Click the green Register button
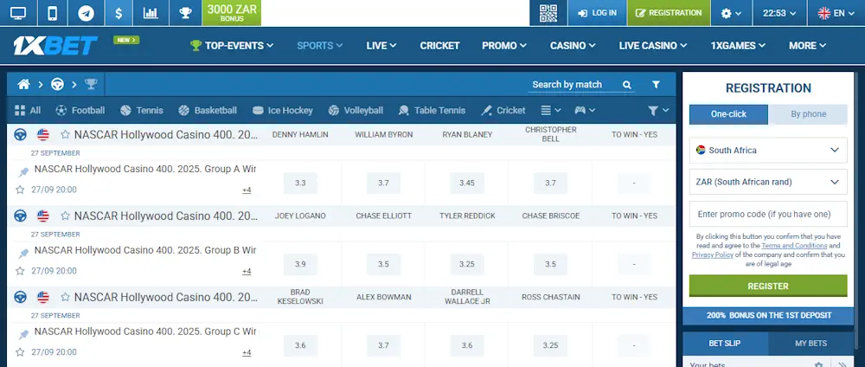Viewport: 865px width, 367px height. pyautogui.click(x=768, y=286)
